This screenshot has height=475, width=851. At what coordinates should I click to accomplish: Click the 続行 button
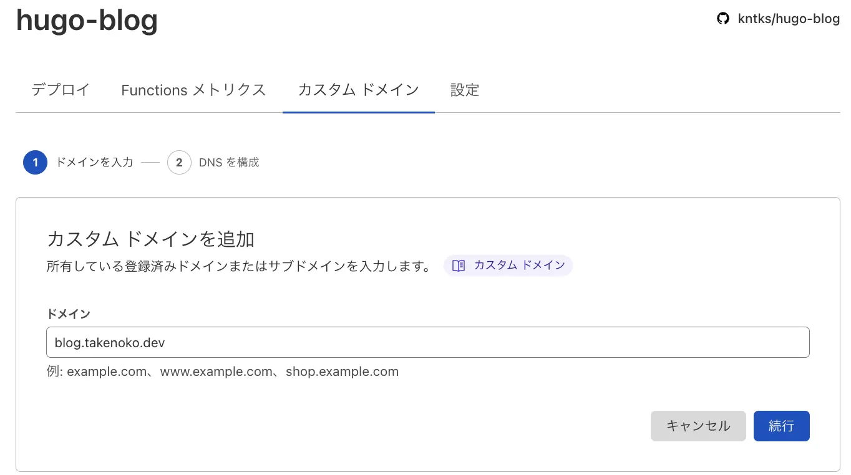(x=781, y=426)
